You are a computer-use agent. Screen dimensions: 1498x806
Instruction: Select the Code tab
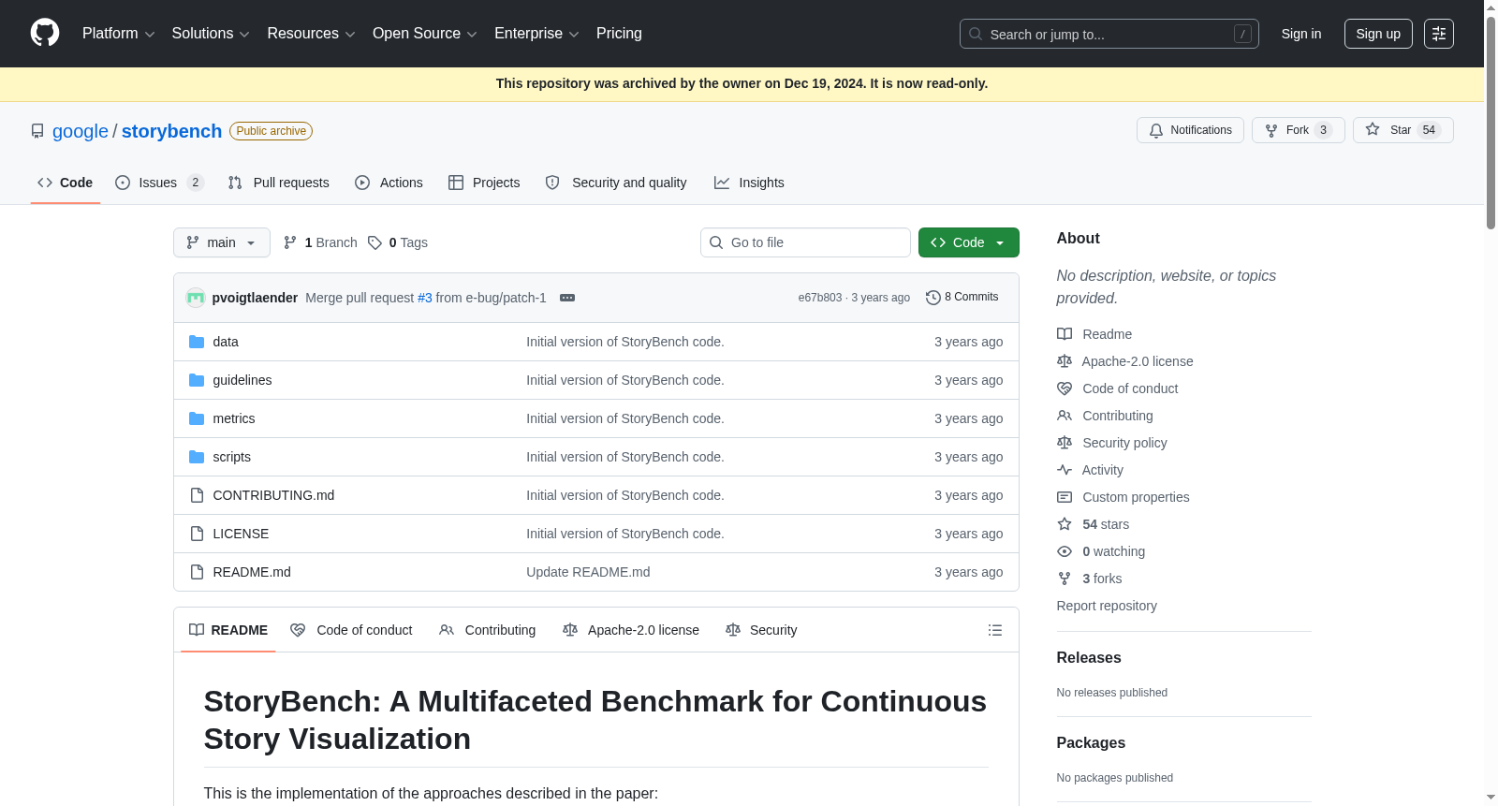click(65, 183)
